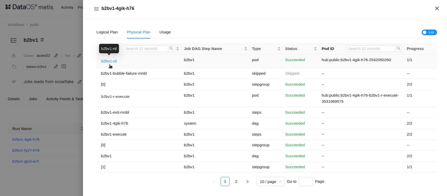
Task: Click the workflow icon beside the panel title
Action: [96, 9]
